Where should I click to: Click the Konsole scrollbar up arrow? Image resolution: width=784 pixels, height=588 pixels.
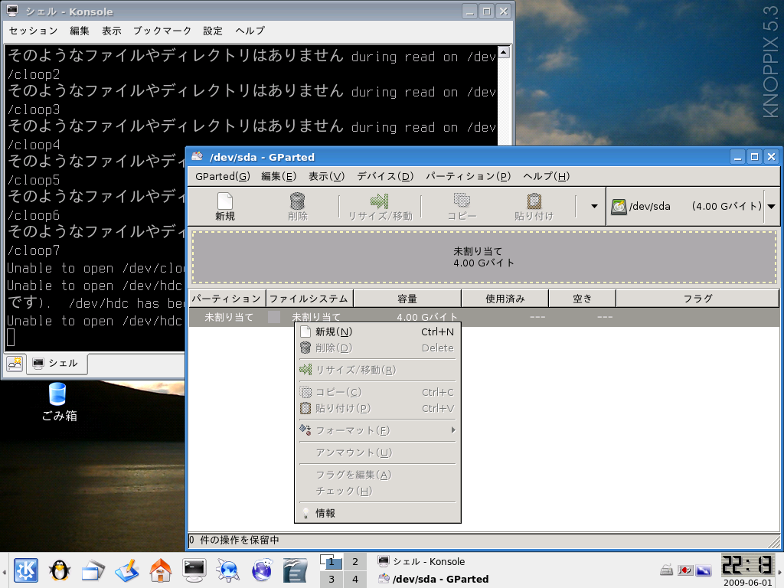[504, 51]
